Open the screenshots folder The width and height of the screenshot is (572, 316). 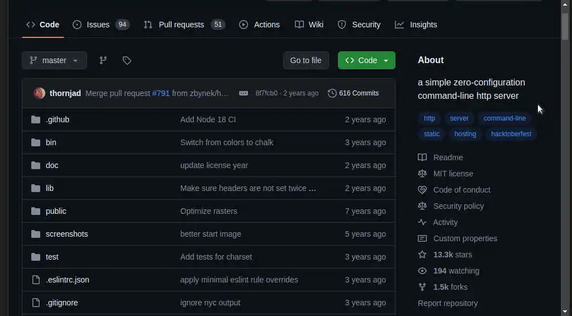66,234
